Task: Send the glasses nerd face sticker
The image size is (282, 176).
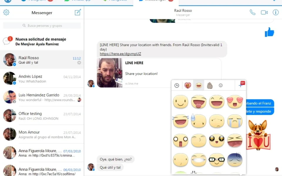Action: click(217, 160)
